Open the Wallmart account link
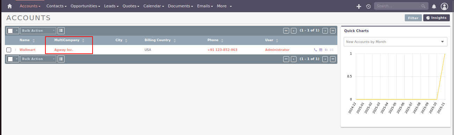 click(27, 50)
